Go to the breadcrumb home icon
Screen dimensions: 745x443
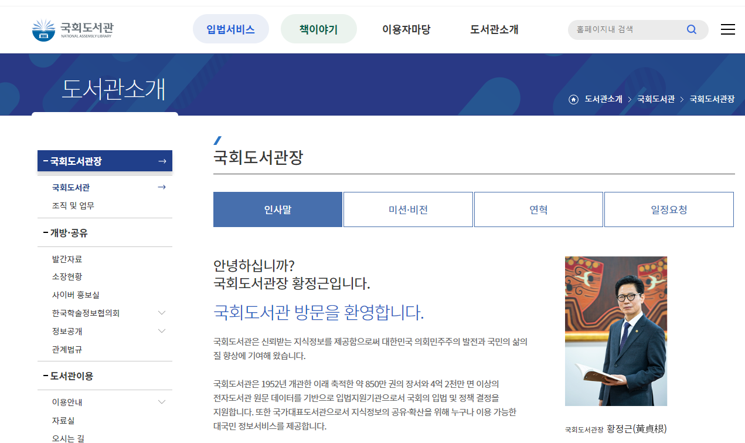point(573,99)
